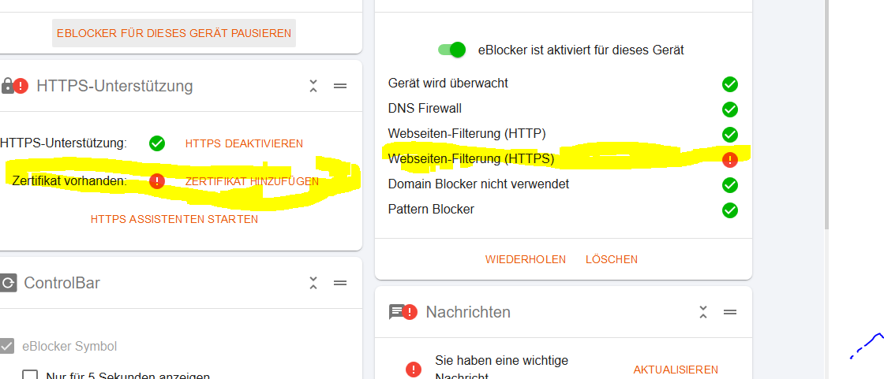This screenshot has height=379, width=884.
Task: Collapse the HTTPS-Unterstützung card
Action: (313, 86)
